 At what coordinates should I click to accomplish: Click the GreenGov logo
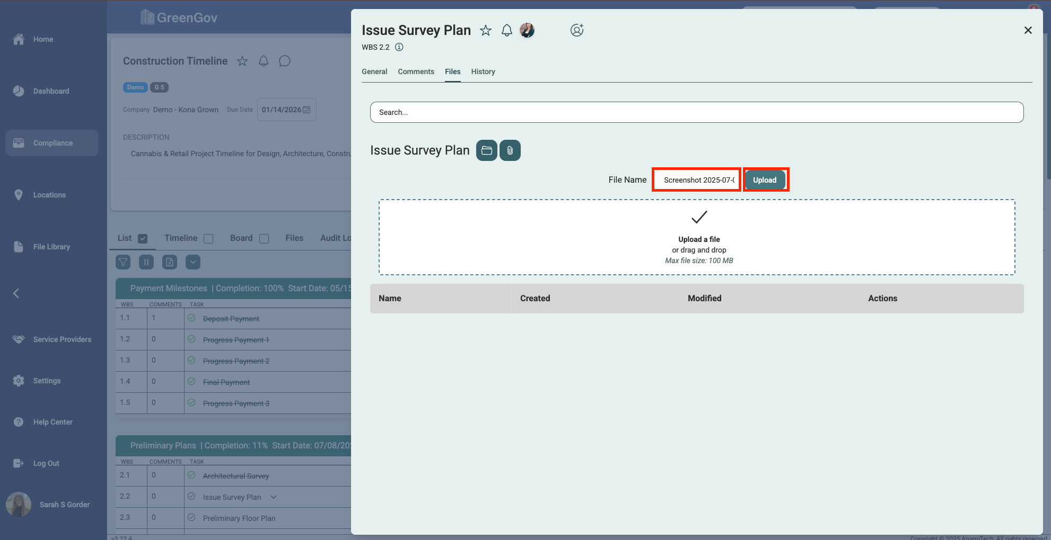(179, 17)
